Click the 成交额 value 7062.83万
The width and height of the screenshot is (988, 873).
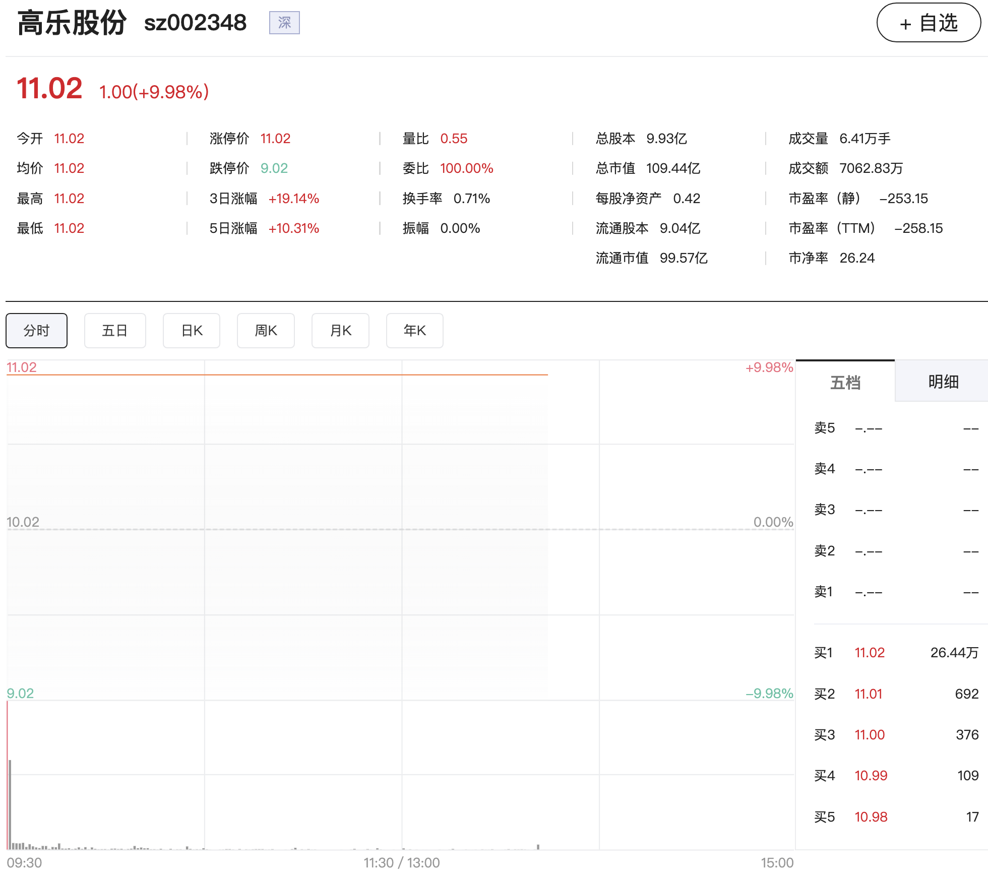point(871,168)
